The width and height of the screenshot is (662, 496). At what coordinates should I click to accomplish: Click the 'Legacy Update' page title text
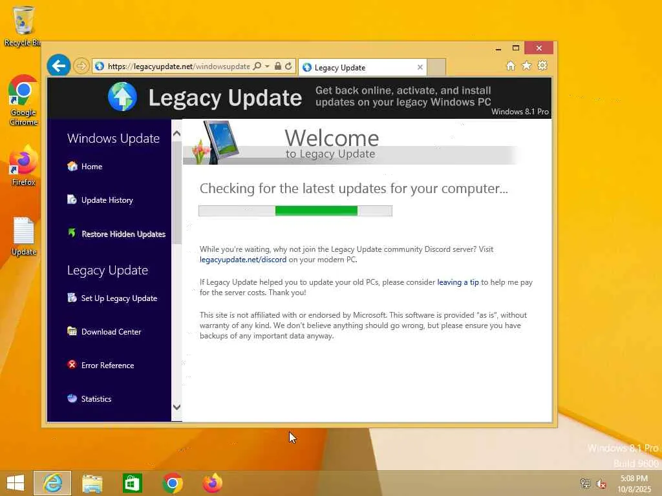(225, 98)
